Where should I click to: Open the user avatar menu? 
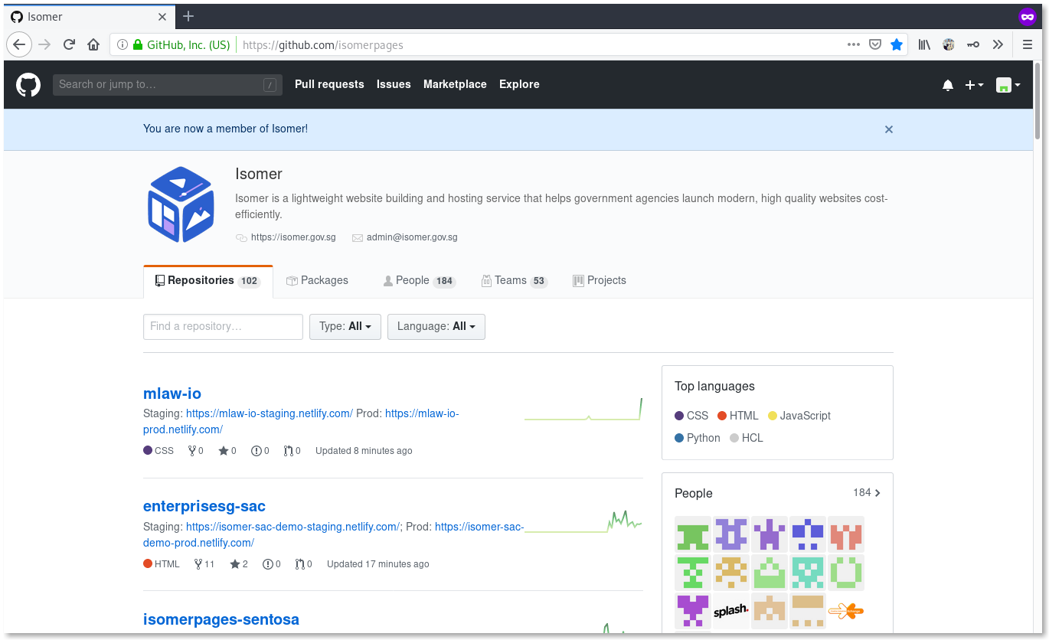(x=1008, y=85)
